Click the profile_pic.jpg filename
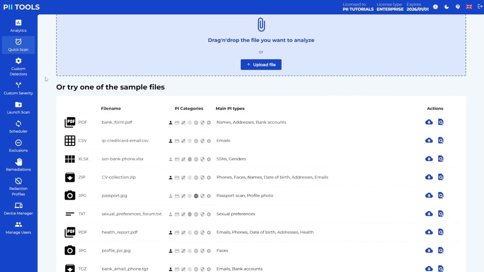Image resolution: width=484 pixels, height=272 pixels. 116,250
